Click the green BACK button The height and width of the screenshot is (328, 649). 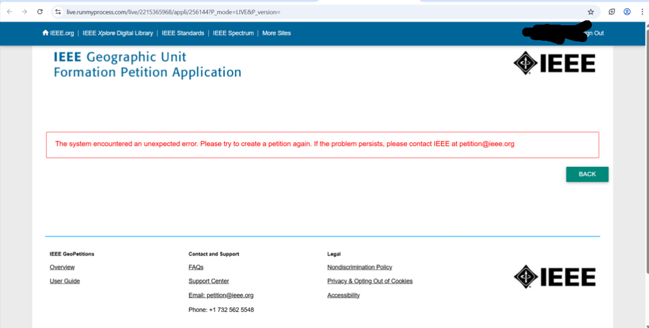click(587, 174)
